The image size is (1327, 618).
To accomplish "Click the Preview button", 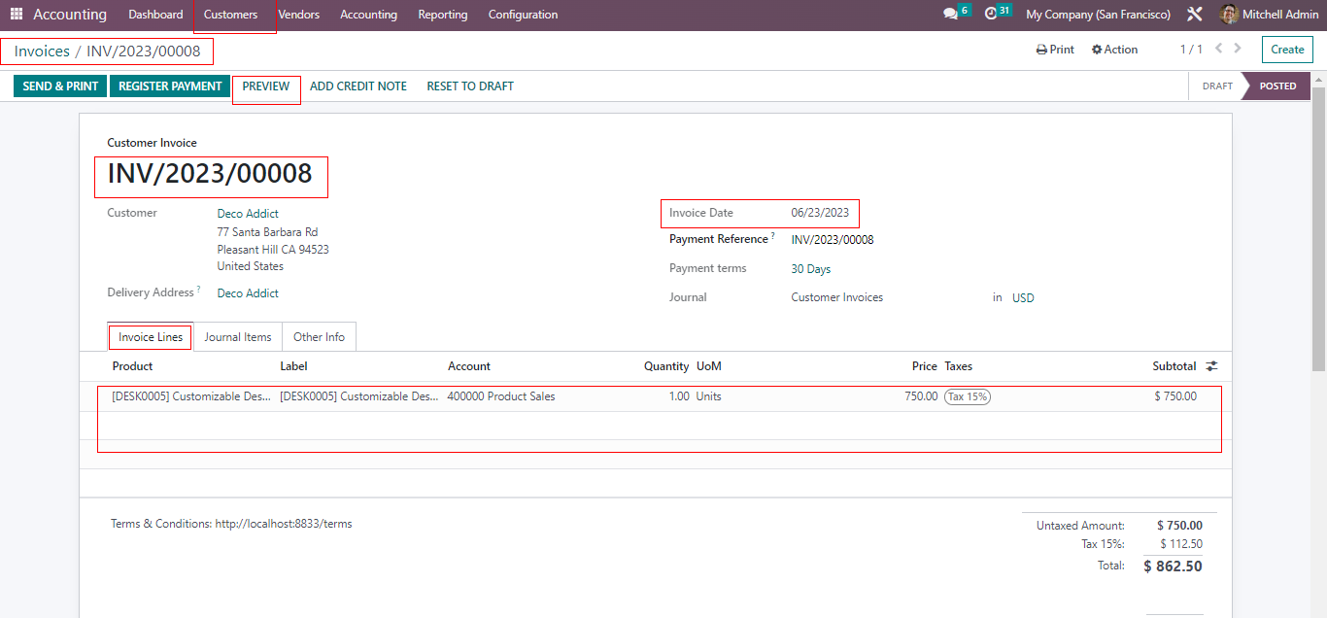I will [x=266, y=86].
